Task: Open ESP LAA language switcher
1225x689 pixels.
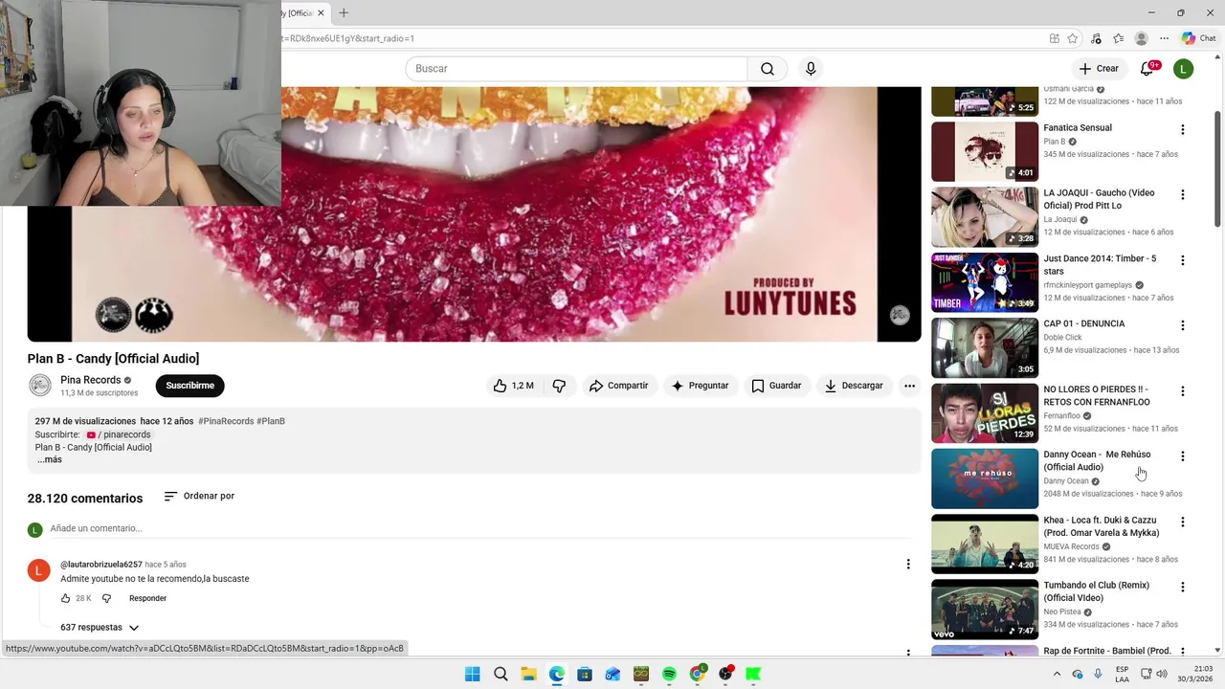Action: coord(1123,674)
